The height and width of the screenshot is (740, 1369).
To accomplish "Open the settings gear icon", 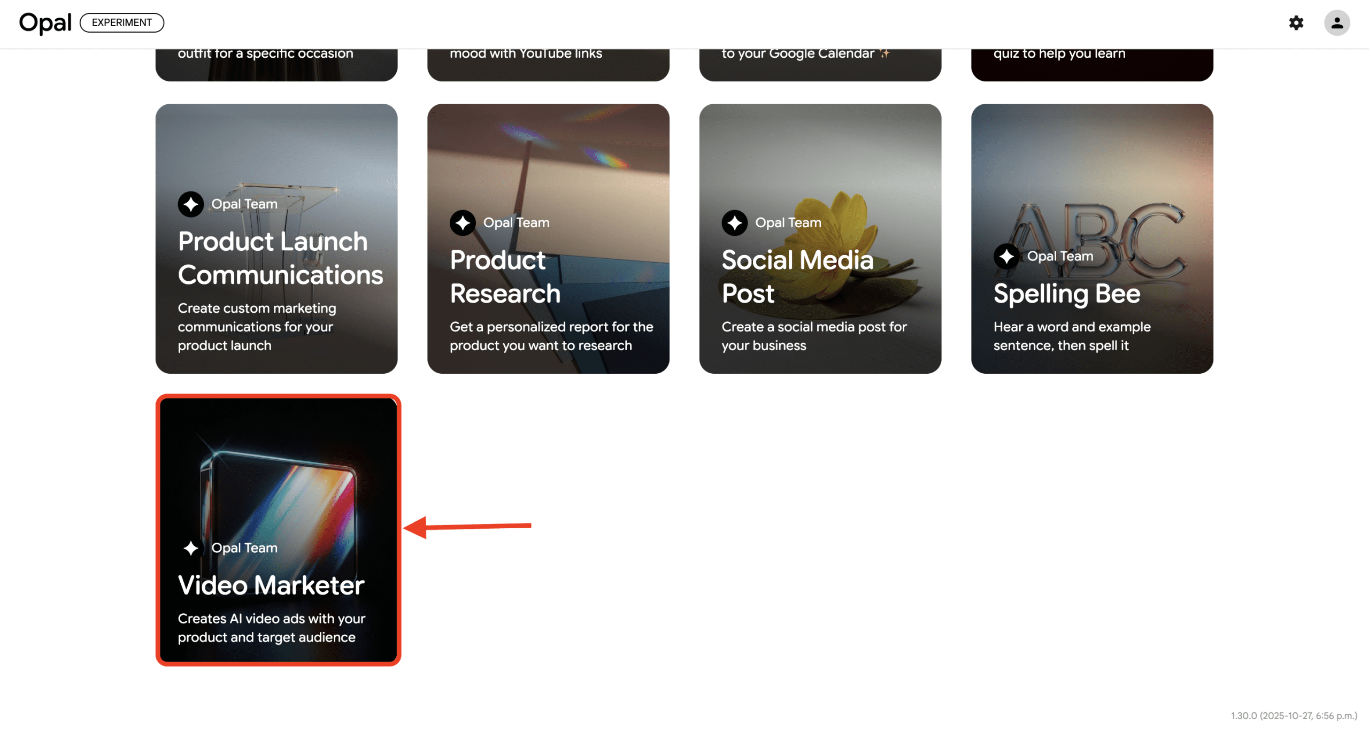I will tap(1296, 22).
